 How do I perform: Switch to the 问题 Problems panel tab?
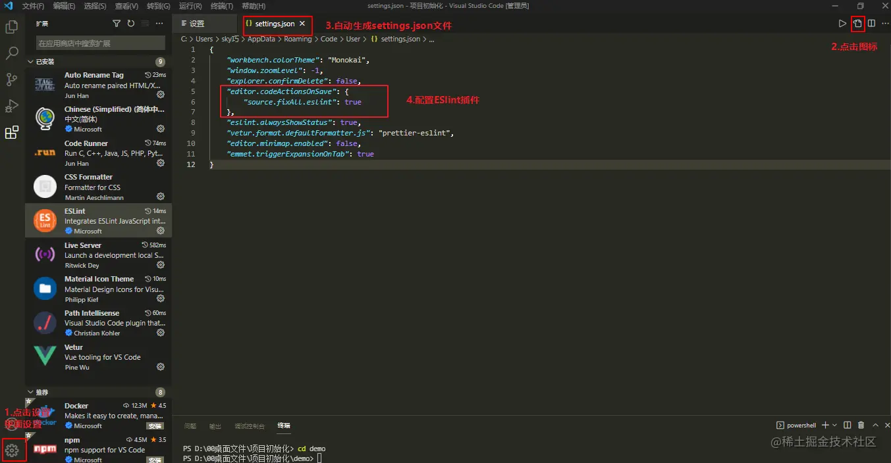click(190, 426)
